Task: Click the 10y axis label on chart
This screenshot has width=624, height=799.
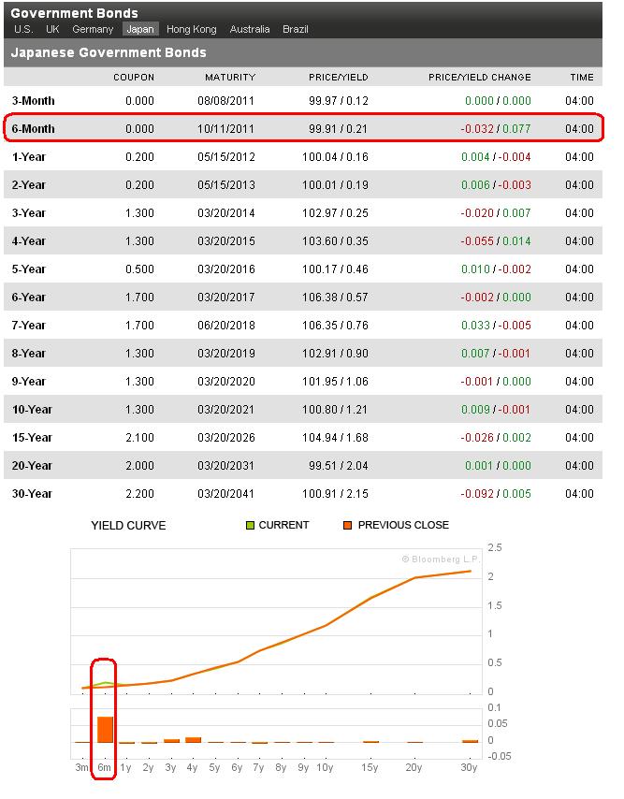Action: 325,767
